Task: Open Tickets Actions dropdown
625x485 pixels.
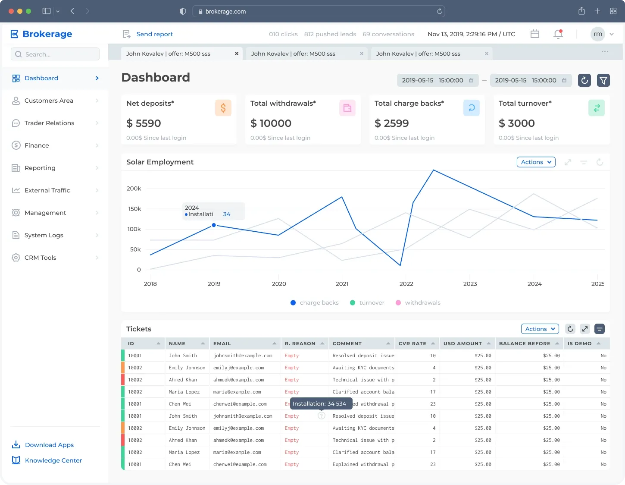Action: (540, 329)
